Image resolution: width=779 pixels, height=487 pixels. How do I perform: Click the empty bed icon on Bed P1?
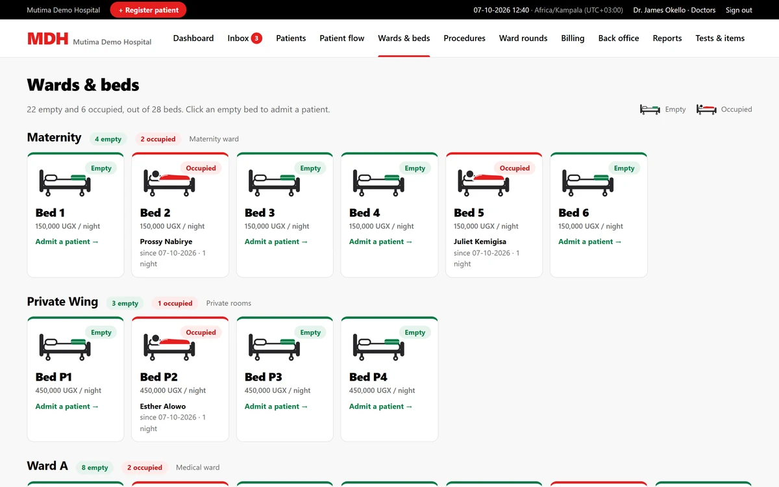coord(65,347)
